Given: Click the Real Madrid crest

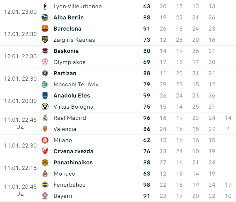Looking at the screenshot, I should coord(45,118).
